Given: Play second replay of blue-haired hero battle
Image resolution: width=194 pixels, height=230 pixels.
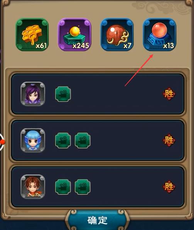Looking at the screenshot, I should coord(83,141).
